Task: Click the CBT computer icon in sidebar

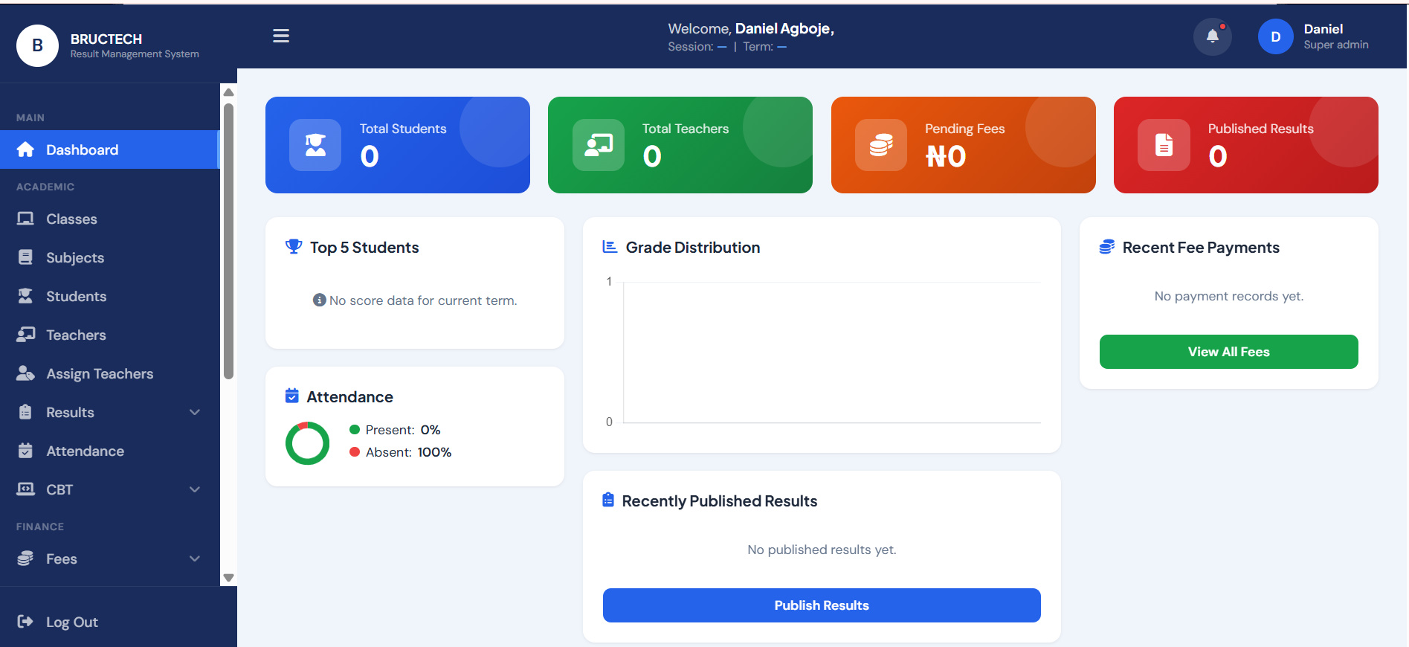Action: tap(26, 489)
